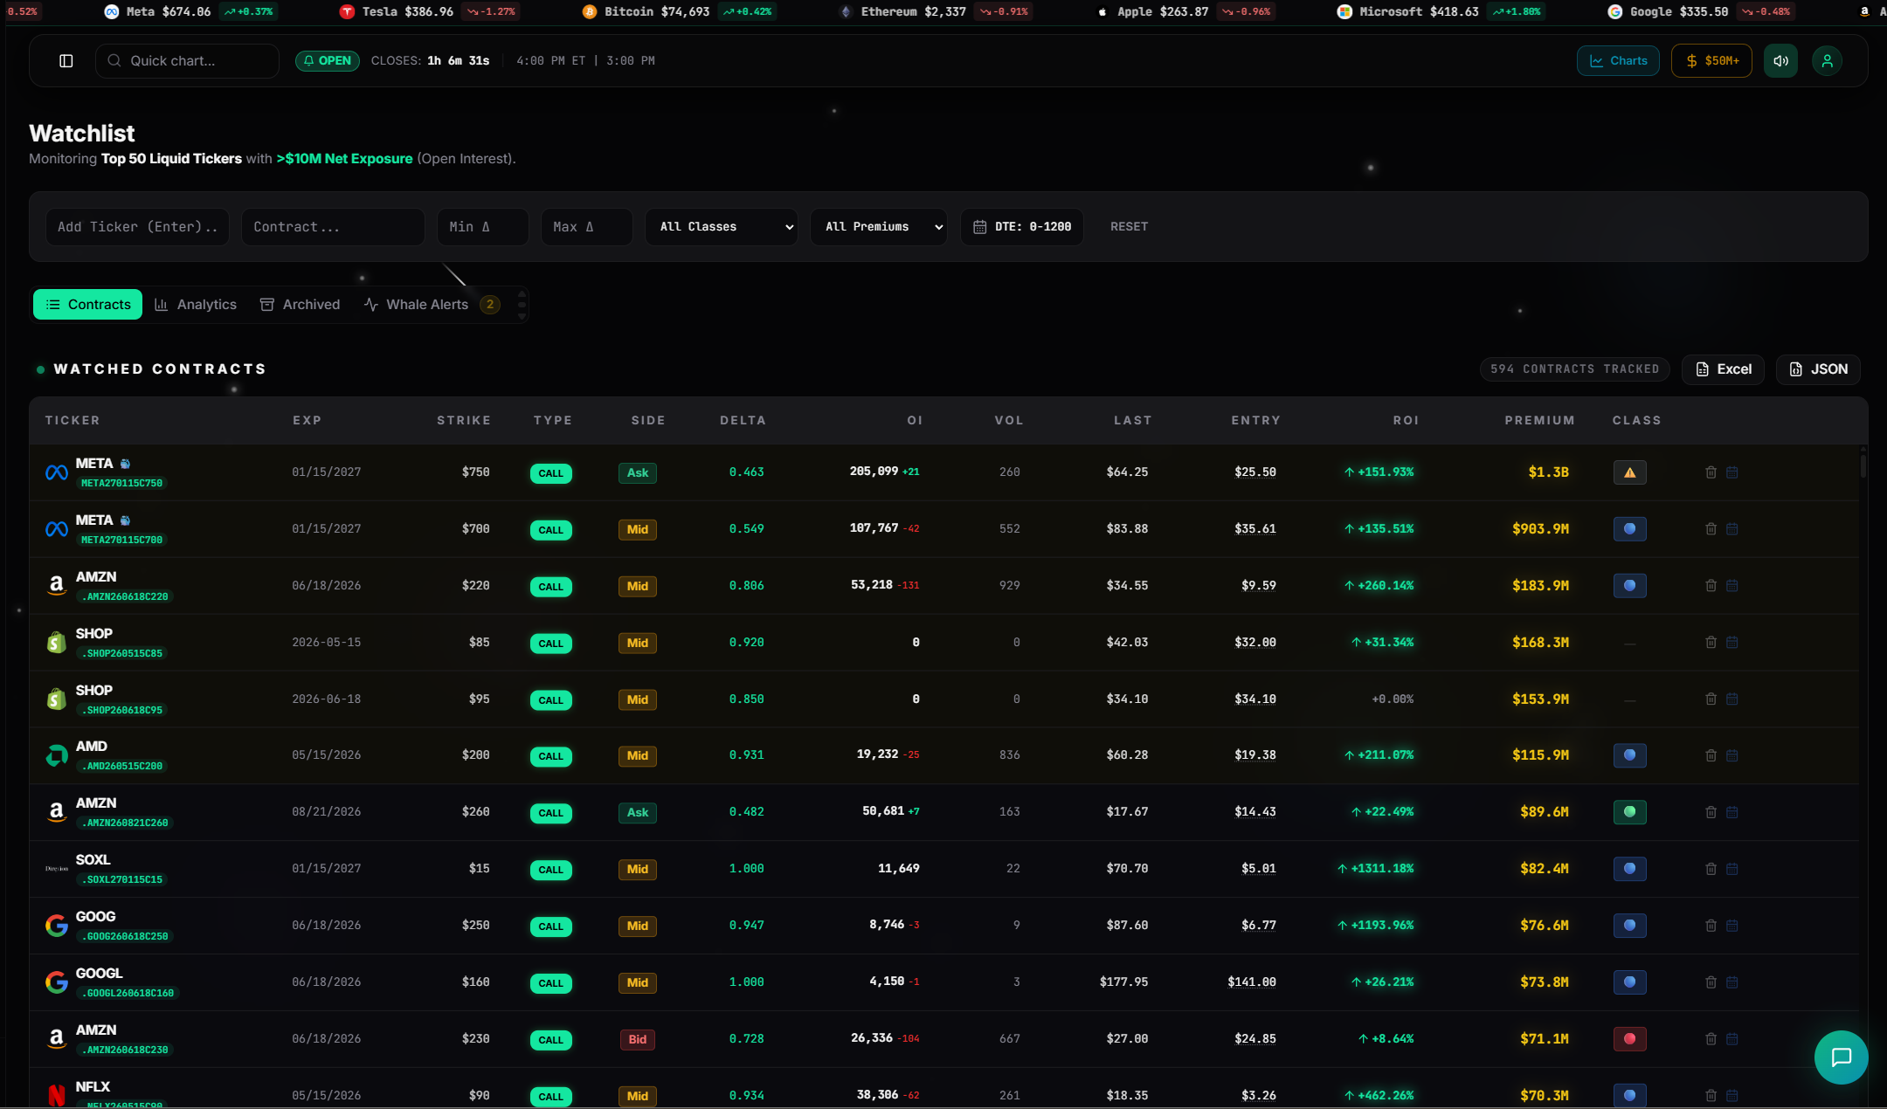Focus the Min delta field
Screen dimensions: 1887x1109
[483, 227]
